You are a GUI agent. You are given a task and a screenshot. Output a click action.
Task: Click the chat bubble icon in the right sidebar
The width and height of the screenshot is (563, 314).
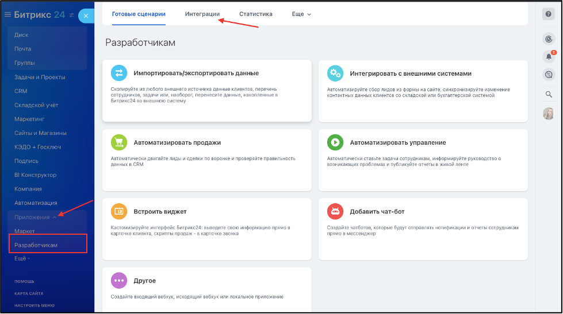(x=549, y=75)
